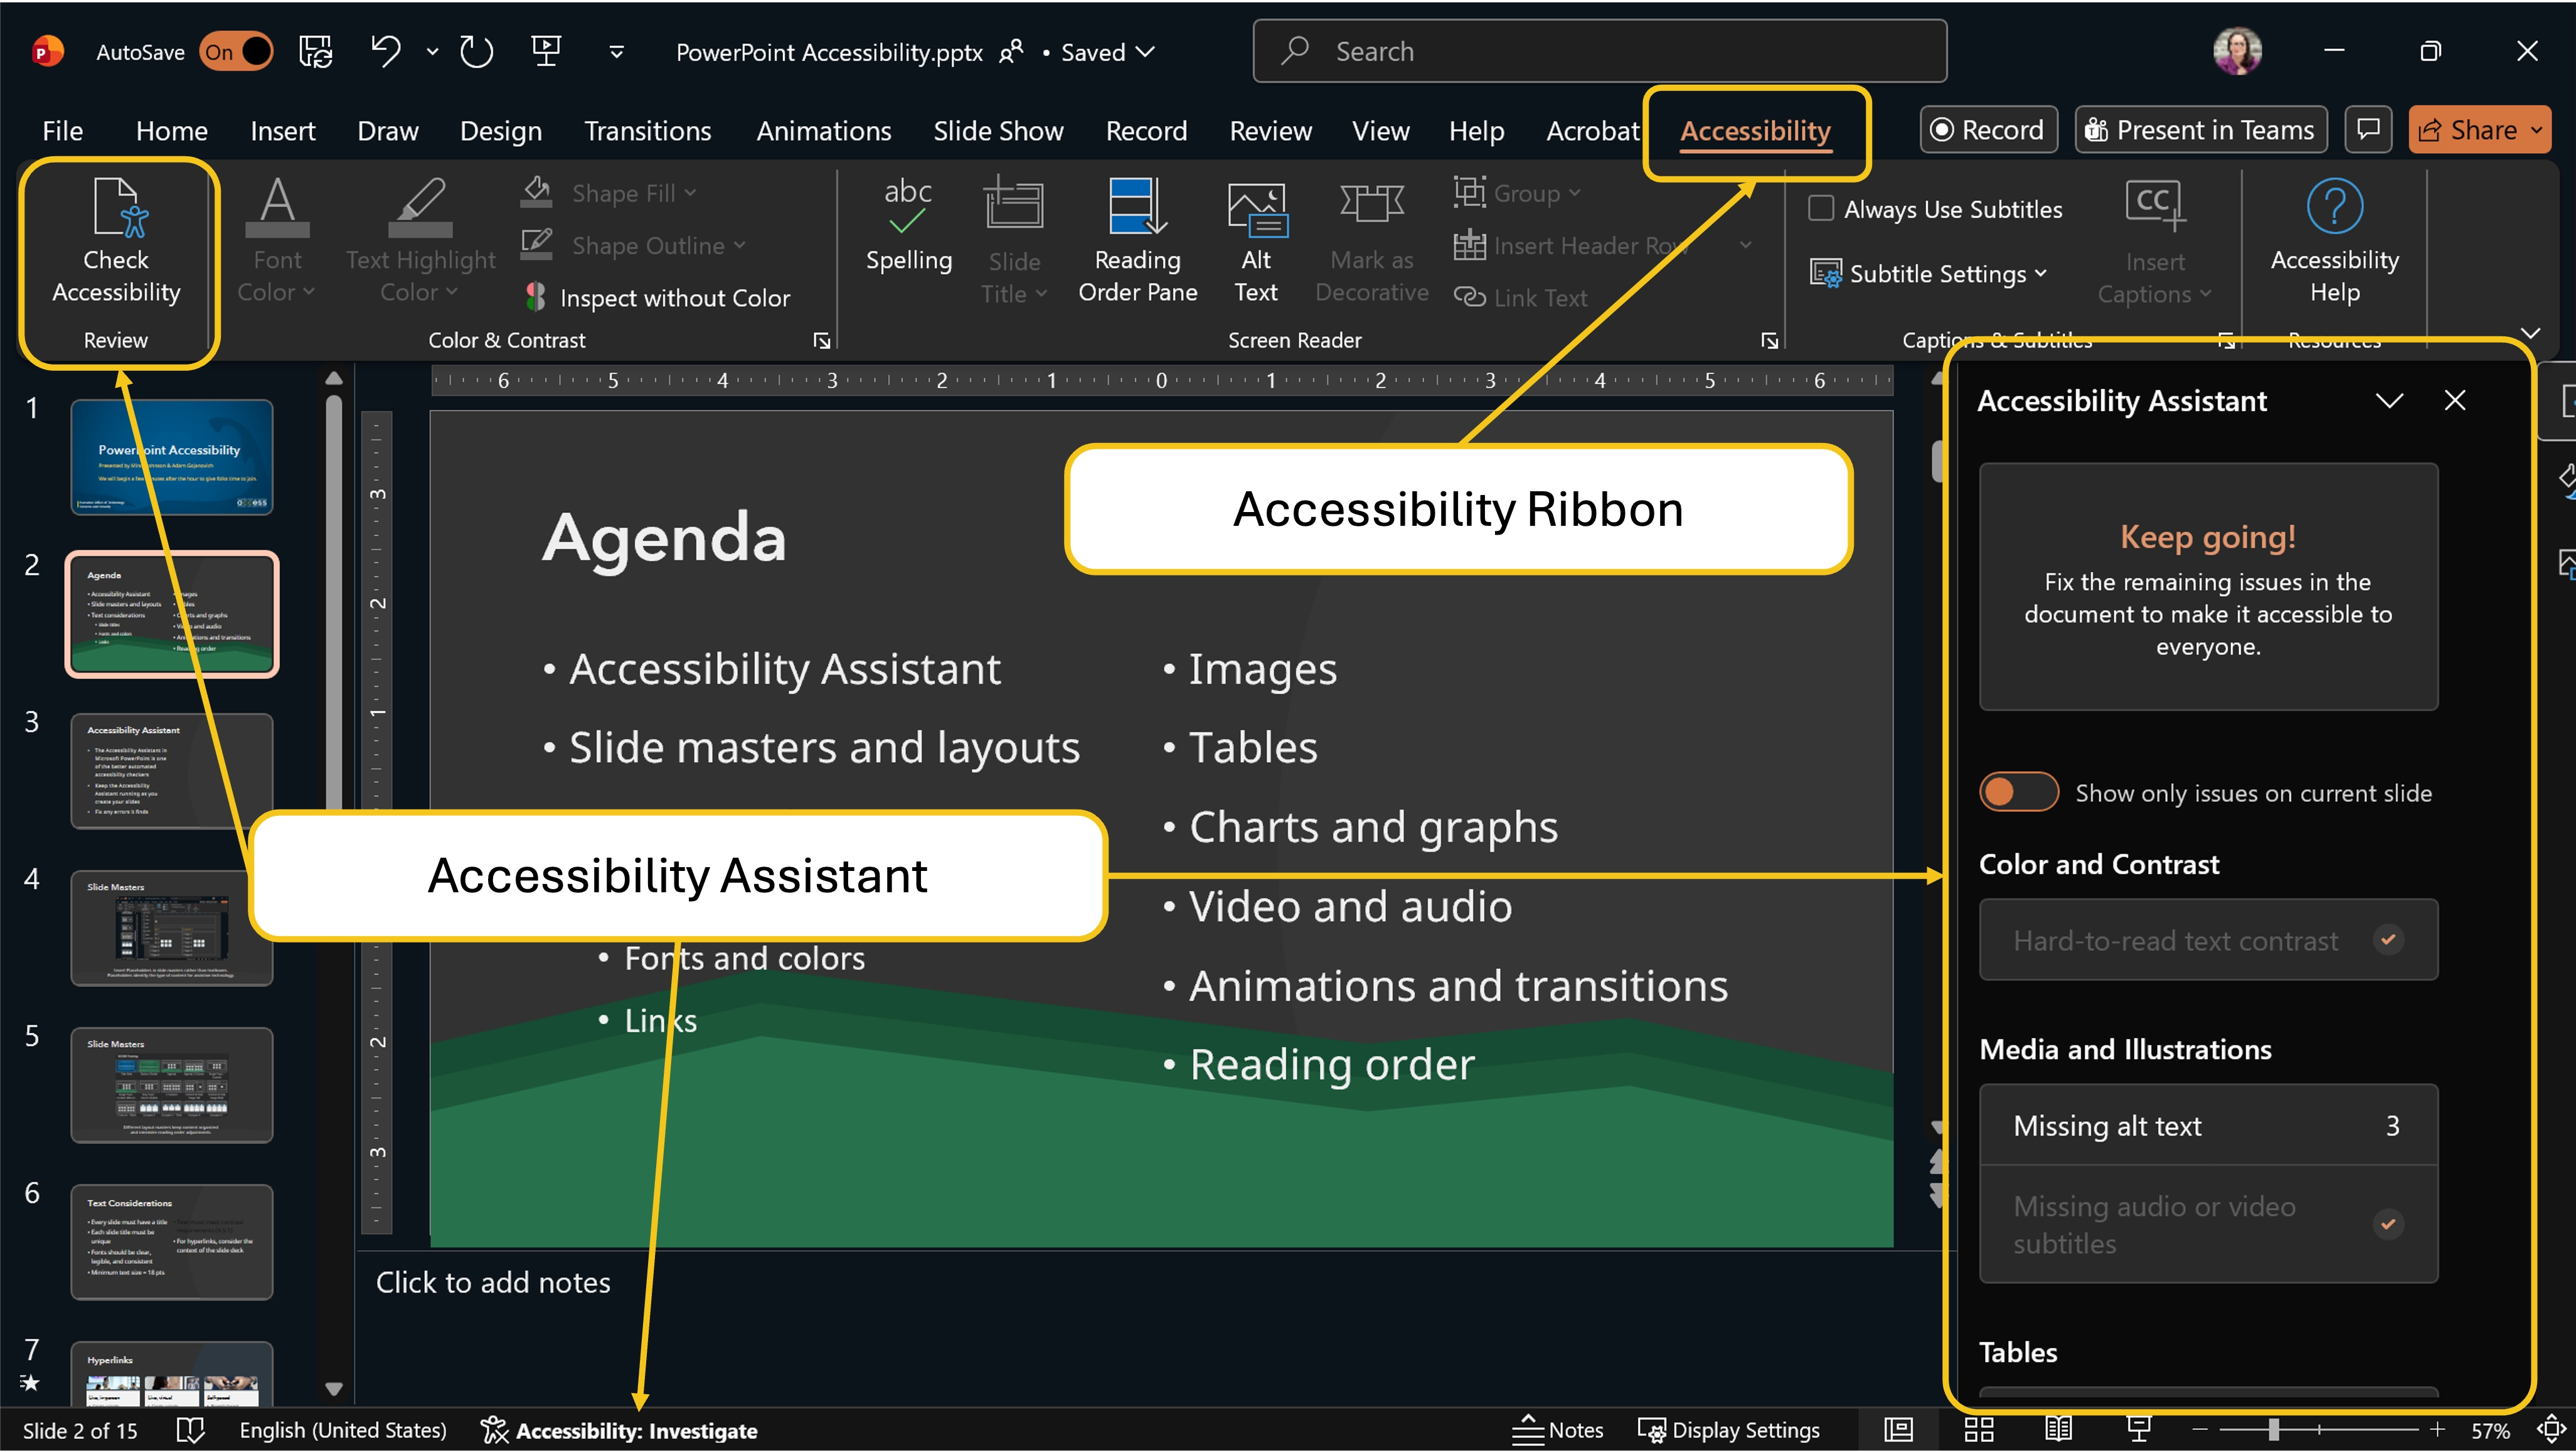
Task: Switch to the Transitions tab
Action: [647, 131]
